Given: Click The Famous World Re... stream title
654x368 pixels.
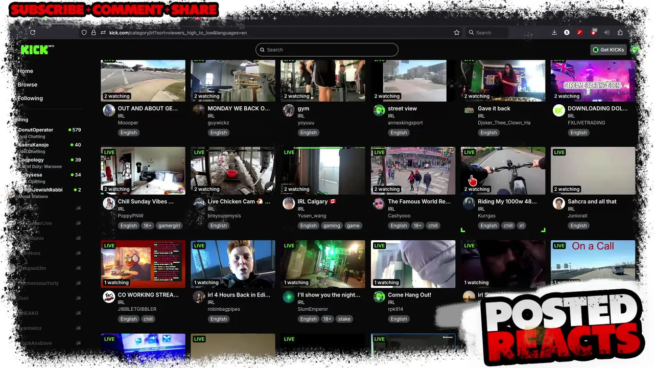Looking at the screenshot, I should click(419, 201).
